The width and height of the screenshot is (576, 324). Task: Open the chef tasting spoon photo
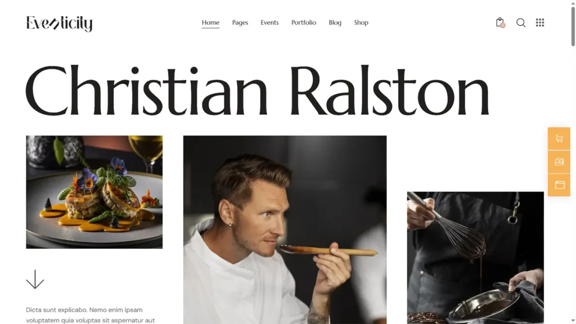pos(285,229)
